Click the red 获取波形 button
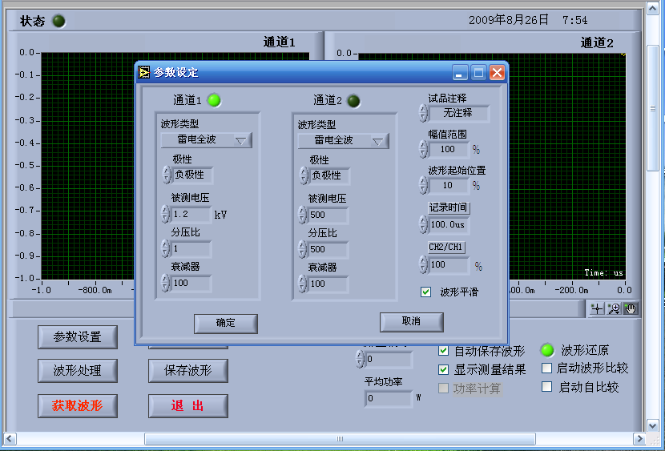 click(x=78, y=406)
